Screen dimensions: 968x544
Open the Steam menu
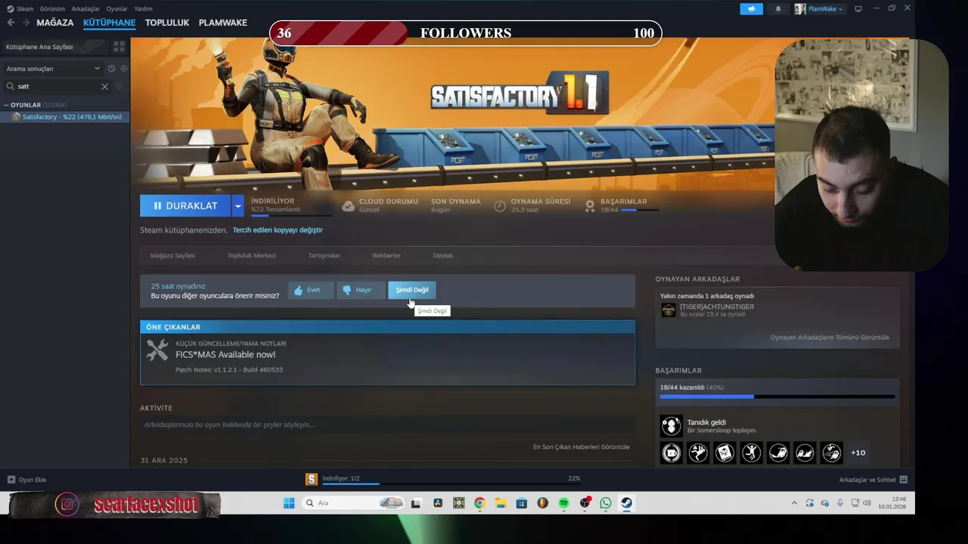[25, 9]
